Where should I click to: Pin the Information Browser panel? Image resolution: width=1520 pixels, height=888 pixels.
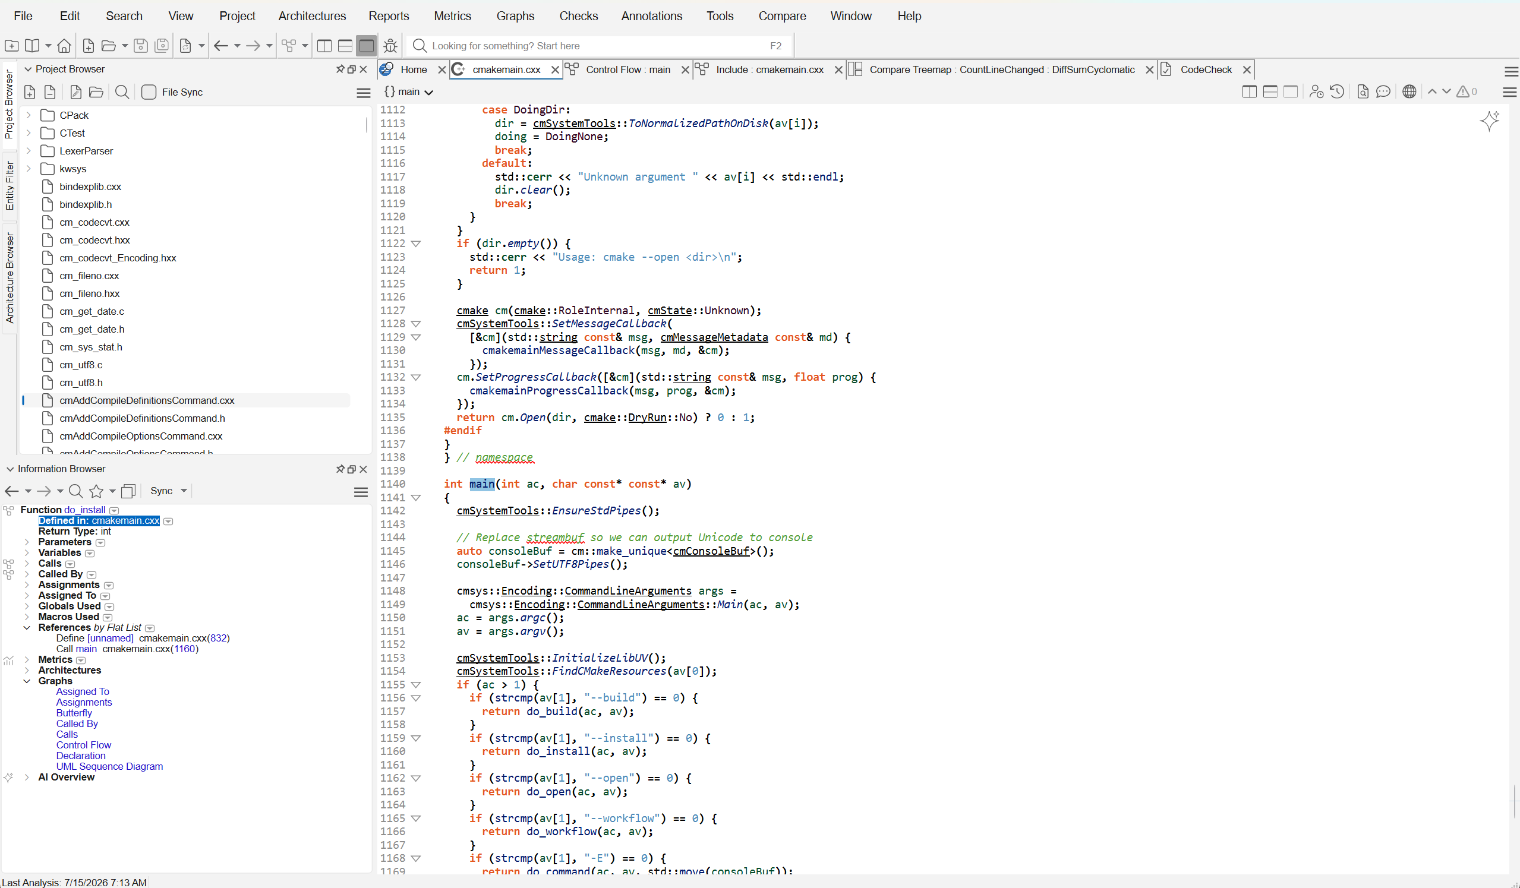pos(340,469)
